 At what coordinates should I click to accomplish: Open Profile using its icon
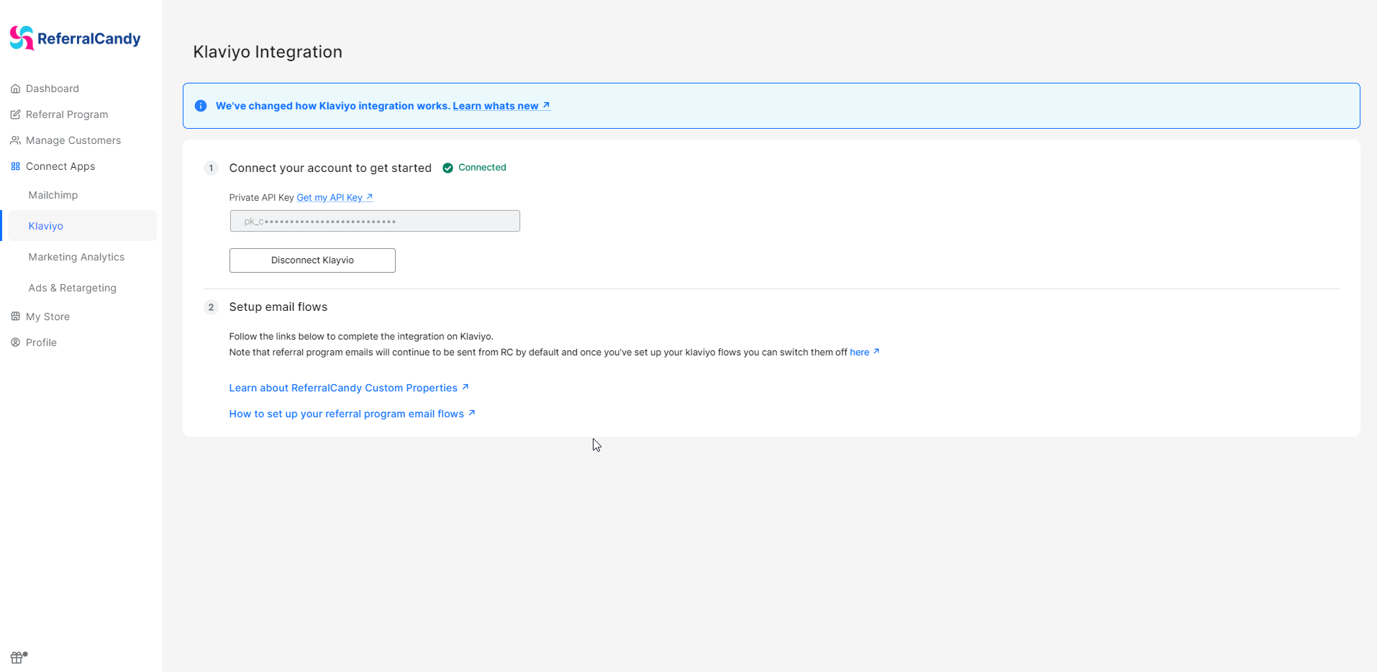click(15, 342)
